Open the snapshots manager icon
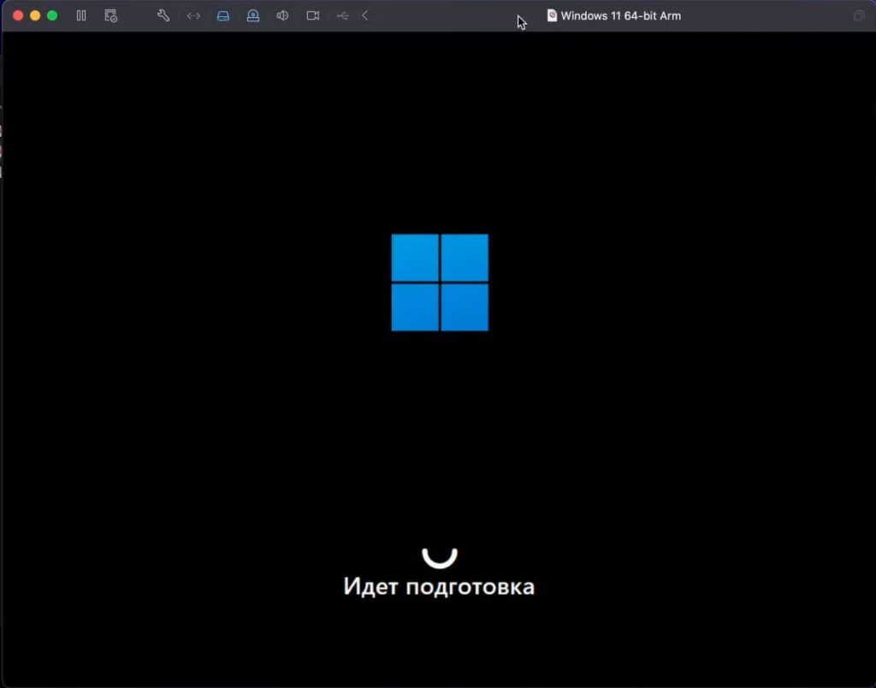Image resolution: width=876 pixels, height=688 pixels. (x=110, y=15)
